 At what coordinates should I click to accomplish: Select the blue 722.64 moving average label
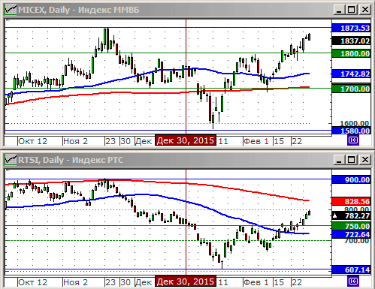(351, 234)
